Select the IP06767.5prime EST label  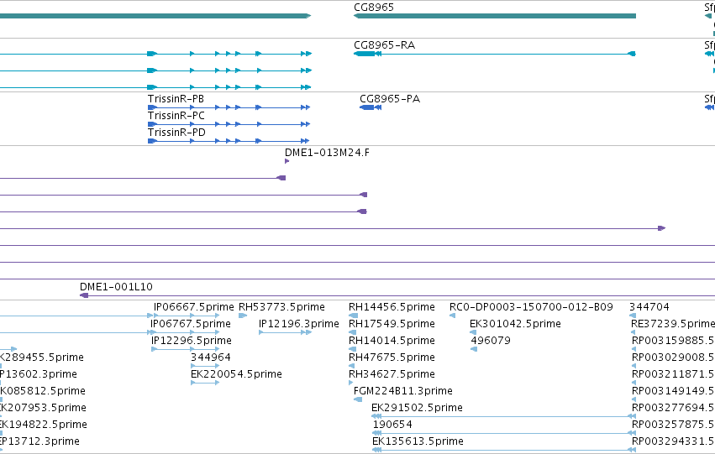tap(191, 324)
